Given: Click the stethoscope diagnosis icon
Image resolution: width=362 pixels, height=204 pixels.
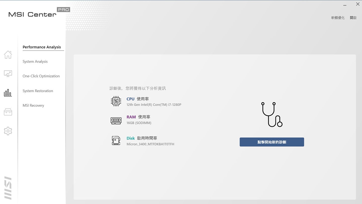Looking at the screenshot, I should tap(272, 115).
